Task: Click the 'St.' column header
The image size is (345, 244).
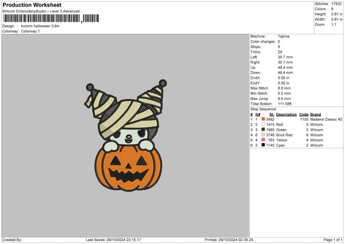Action: click(272, 115)
